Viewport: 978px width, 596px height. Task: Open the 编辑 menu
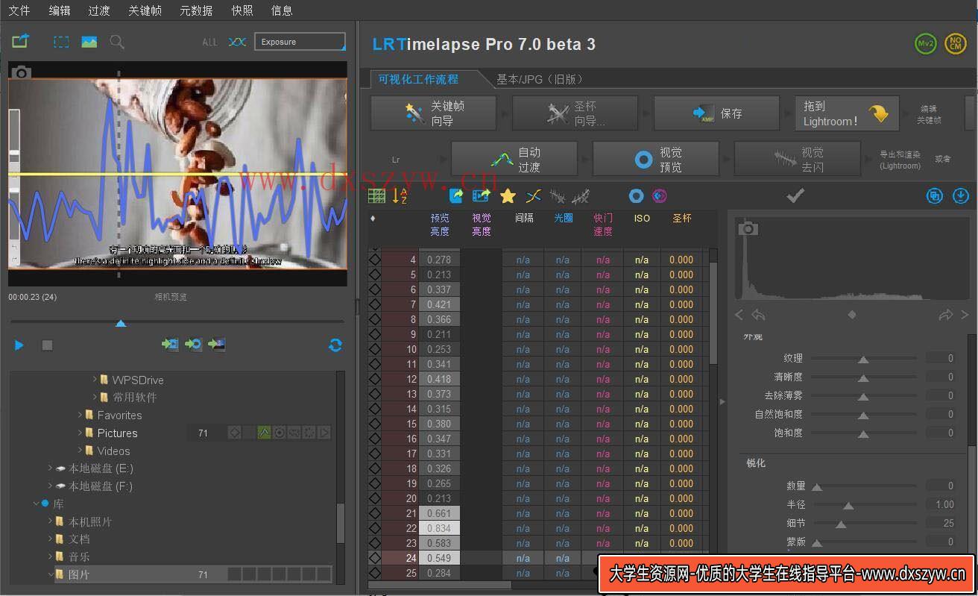[60, 10]
